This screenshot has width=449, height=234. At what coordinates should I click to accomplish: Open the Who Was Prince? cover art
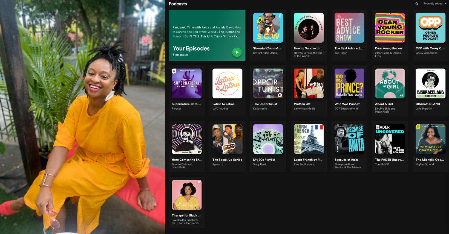tap(349, 83)
